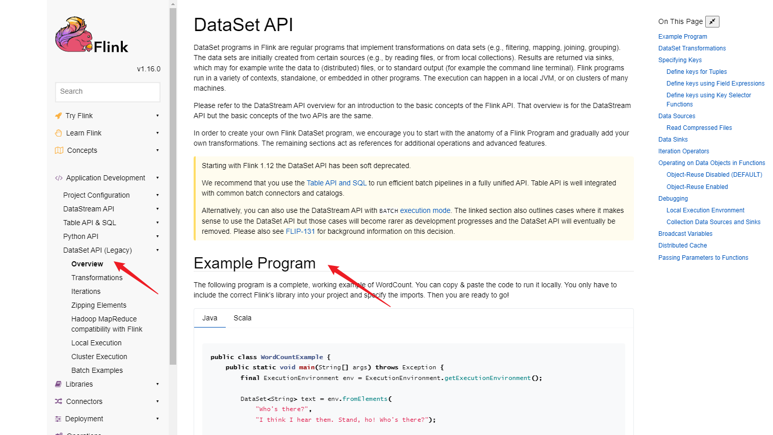The image size is (773, 435).
Task: Expand the Try Flink menu arrow
Action: click(x=157, y=116)
